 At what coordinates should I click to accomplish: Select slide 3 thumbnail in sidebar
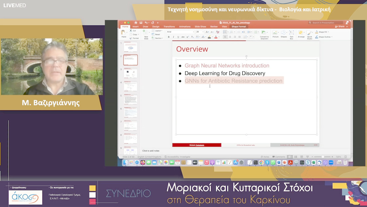click(x=130, y=73)
